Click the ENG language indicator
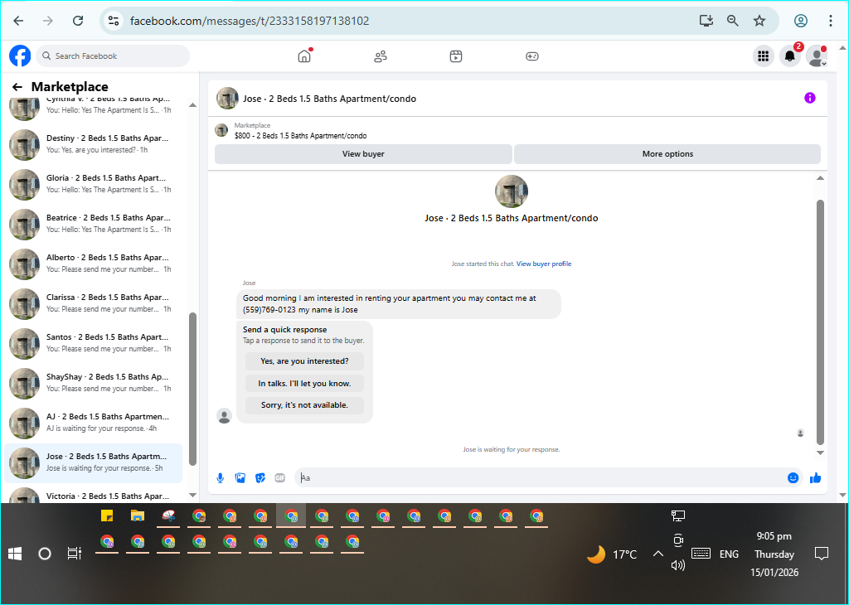This screenshot has width=849, height=605. pyautogui.click(x=729, y=554)
